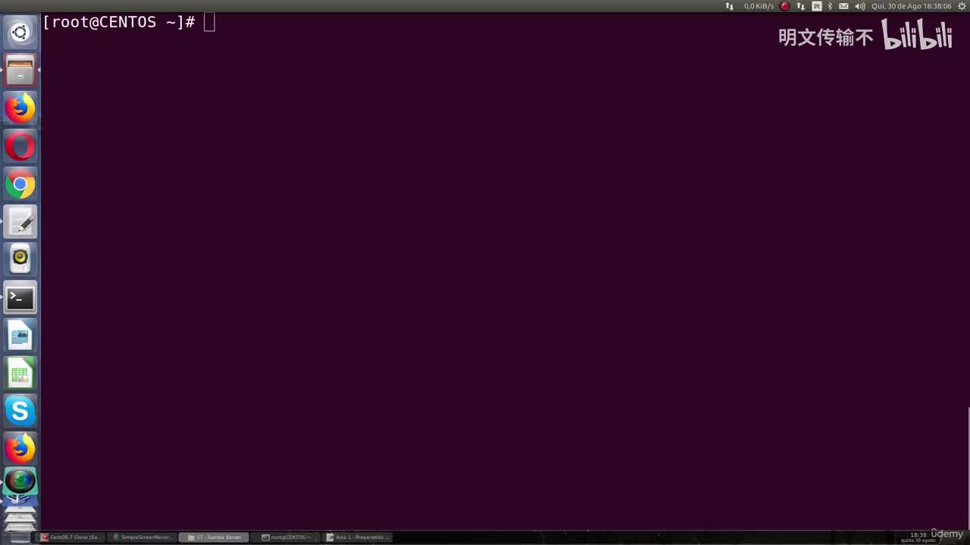Viewport: 970px width, 545px height.
Task: Launch the Opera browser from the dock
Action: (x=20, y=146)
